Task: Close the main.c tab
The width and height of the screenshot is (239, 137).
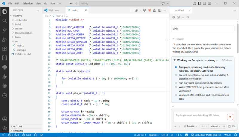Action: 86,10
